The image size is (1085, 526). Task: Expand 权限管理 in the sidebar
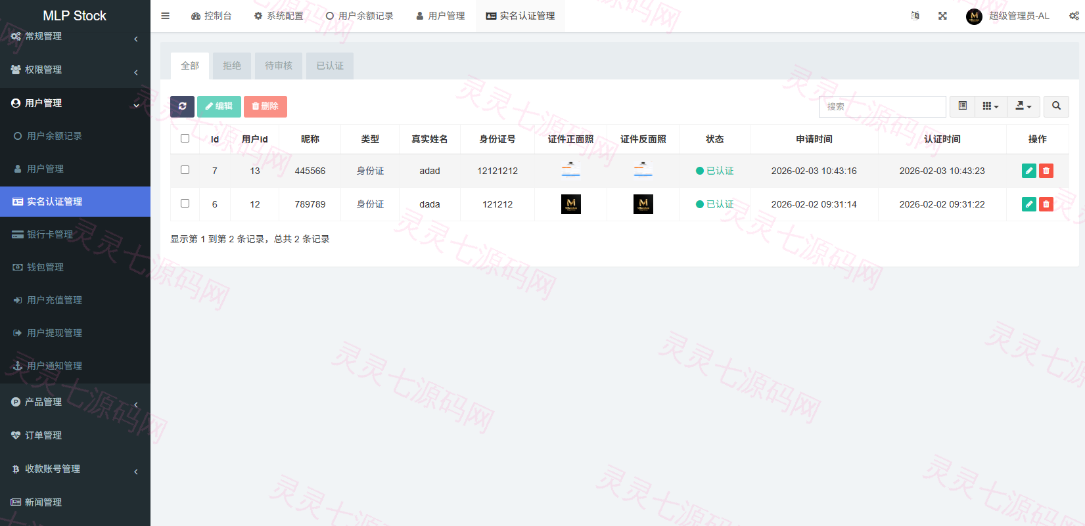coord(75,70)
